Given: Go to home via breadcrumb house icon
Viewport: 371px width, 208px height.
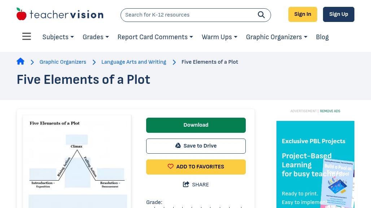Looking at the screenshot, I should pos(21,62).
